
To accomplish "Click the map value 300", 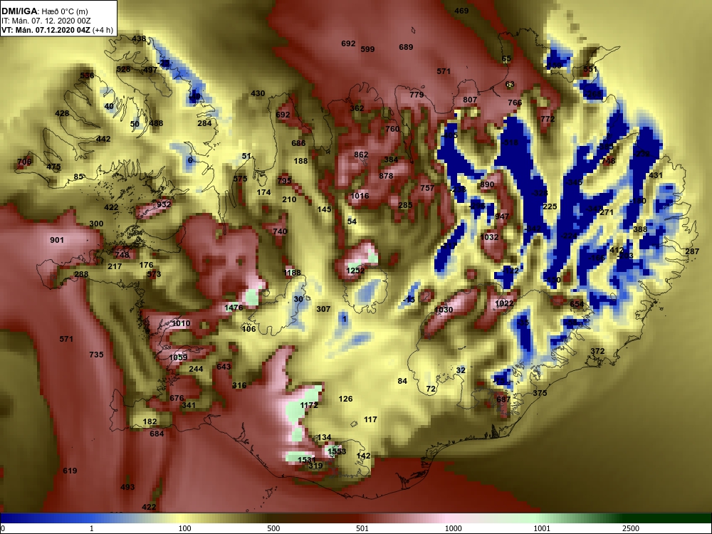I will click(x=96, y=224).
